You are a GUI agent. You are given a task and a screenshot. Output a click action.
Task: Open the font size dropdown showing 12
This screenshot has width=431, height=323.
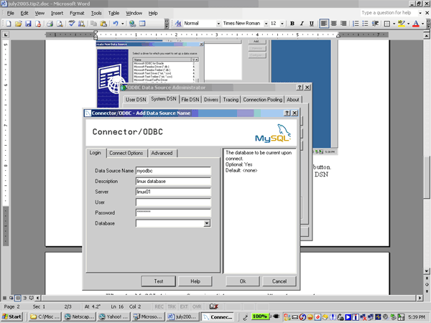(x=282, y=24)
